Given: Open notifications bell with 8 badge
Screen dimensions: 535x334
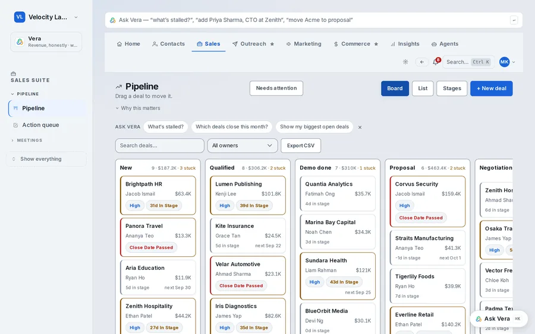Looking at the screenshot, I should coord(436,62).
